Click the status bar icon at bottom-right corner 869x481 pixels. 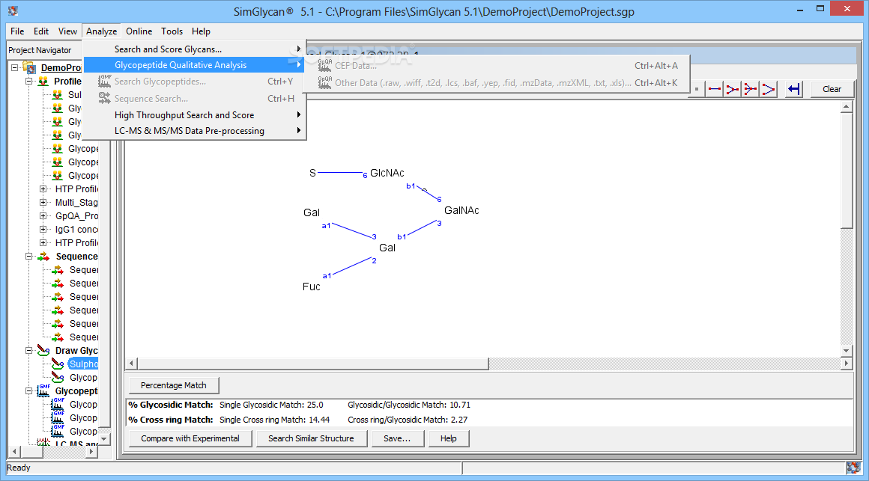click(853, 468)
